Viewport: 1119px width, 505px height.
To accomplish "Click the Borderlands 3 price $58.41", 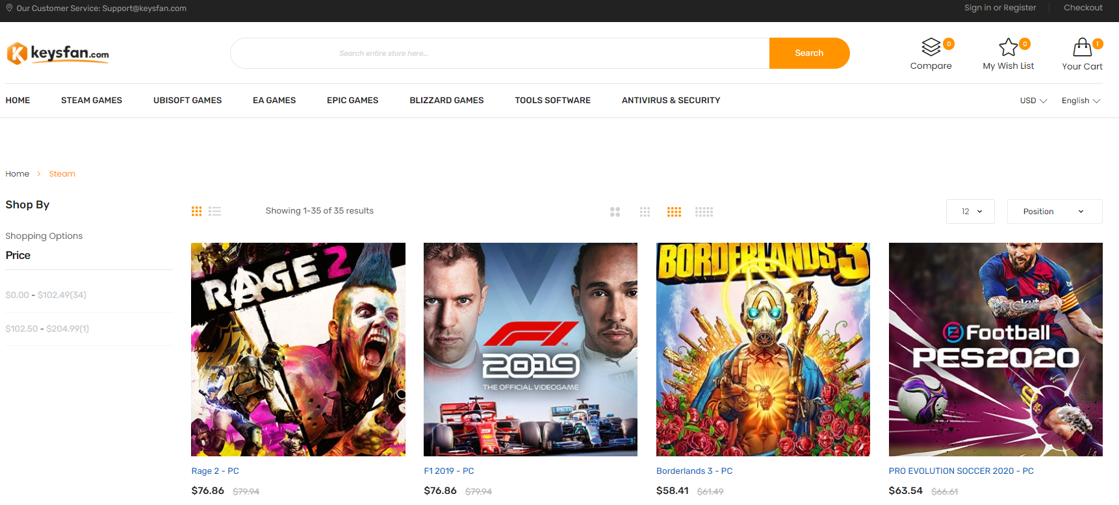I will coord(673,491).
